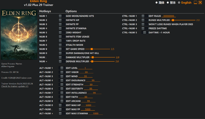Adjust Set Game Speed slider handle
205x119 pixels.
point(92,49)
